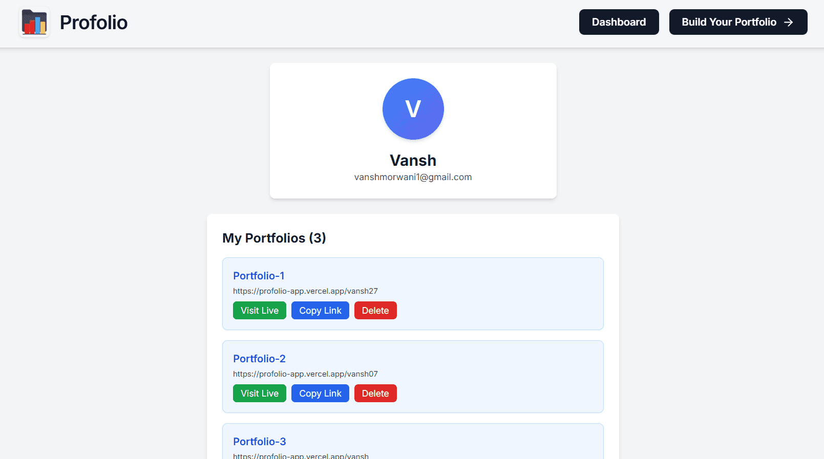Click the Profolio brand name text
The height and width of the screenshot is (459, 824).
(x=94, y=23)
